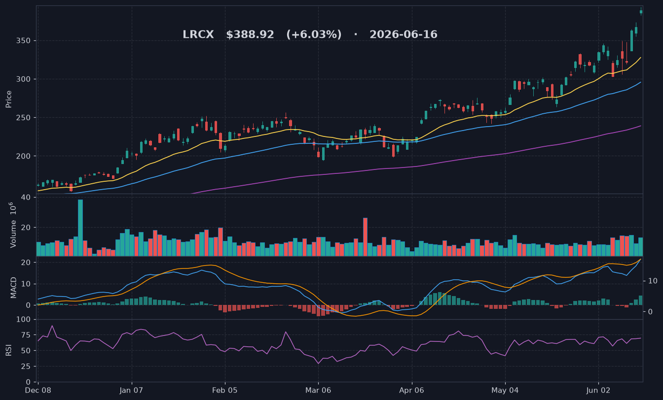
Task: Click the MACD axis title
Action: [13, 287]
